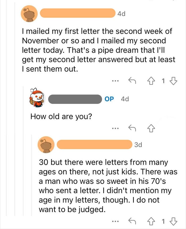This screenshot has width=186, height=229.
Task: Click the blue OP label
Action: 109,99
